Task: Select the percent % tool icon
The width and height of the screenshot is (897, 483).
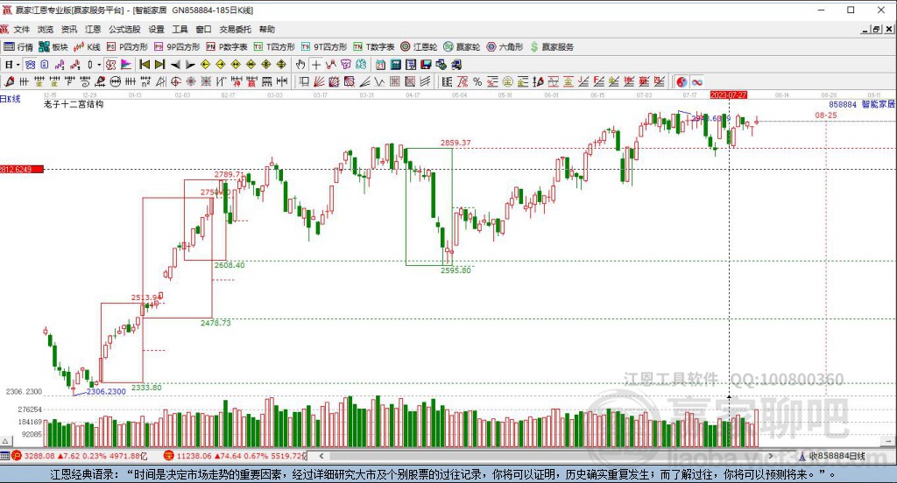Action: tap(477, 81)
